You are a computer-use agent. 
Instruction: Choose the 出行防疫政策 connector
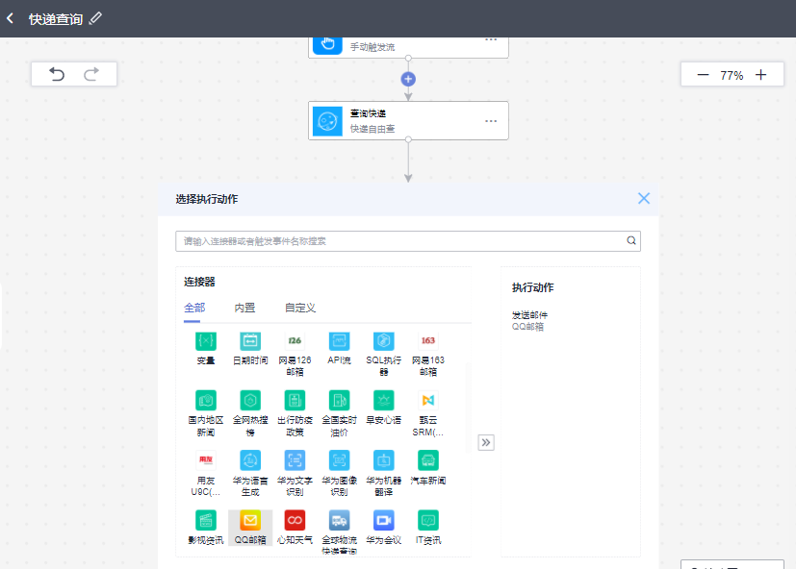pyautogui.click(x=295, y=414)
